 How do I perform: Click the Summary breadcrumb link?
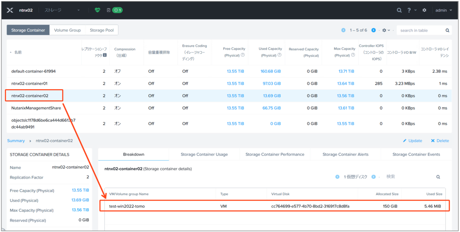click(16, 141)
